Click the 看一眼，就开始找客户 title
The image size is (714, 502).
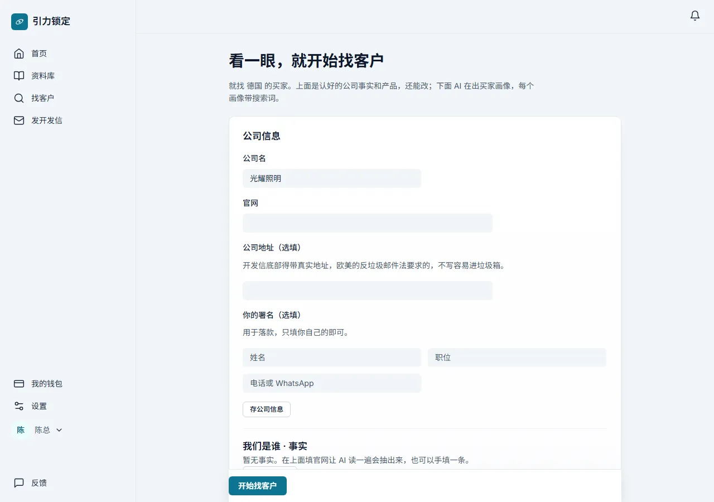coord(306,61)
